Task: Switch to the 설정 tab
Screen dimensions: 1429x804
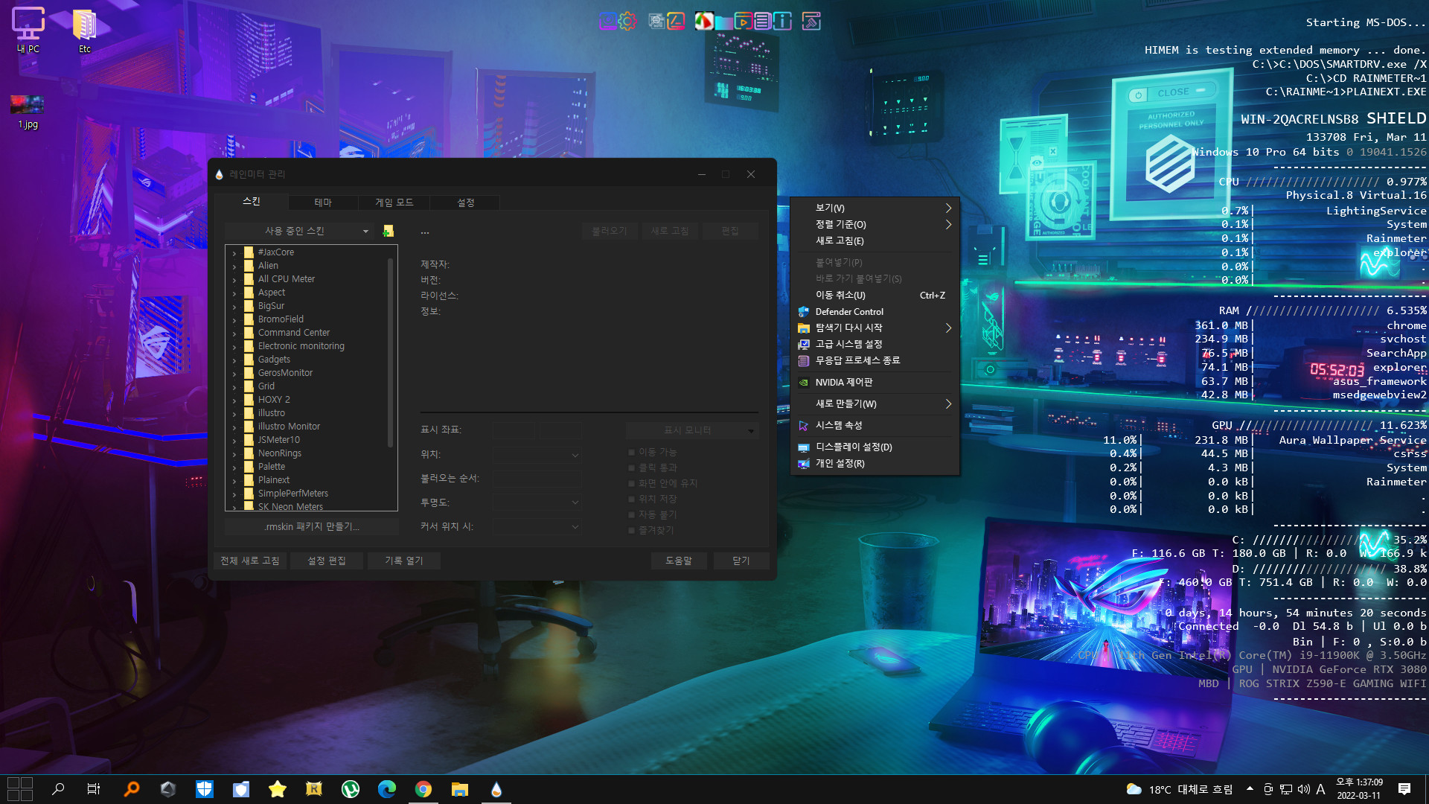Action: 465,202
